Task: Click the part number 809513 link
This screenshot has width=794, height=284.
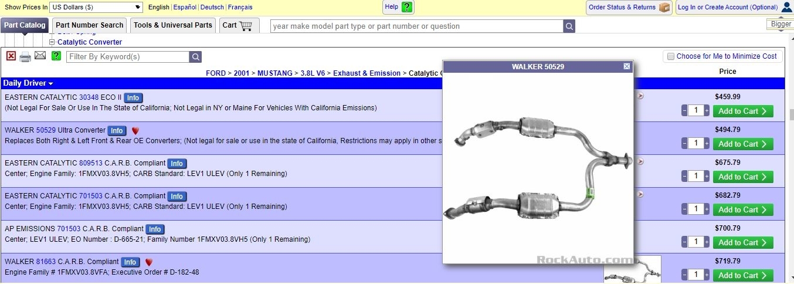Action: pyautogui.click(x=90, y=163)
